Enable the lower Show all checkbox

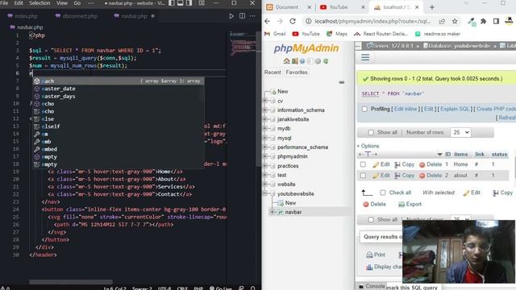[371, 220]
